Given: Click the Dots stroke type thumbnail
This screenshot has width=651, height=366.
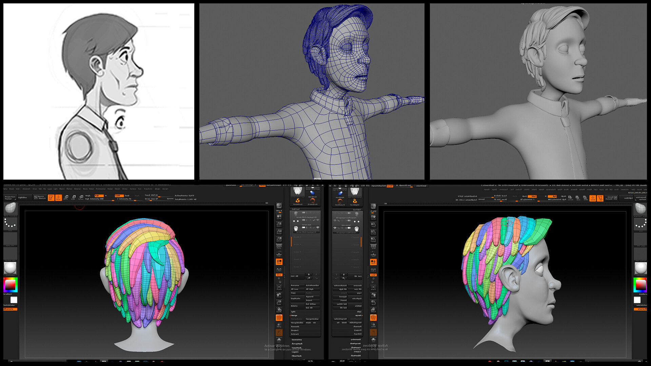Looking at the screenshot, I should coord(10,223).
